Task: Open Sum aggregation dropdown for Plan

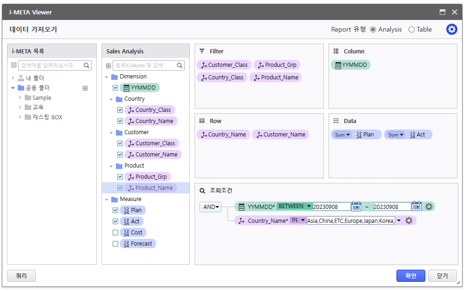Action: coord(342,135)
